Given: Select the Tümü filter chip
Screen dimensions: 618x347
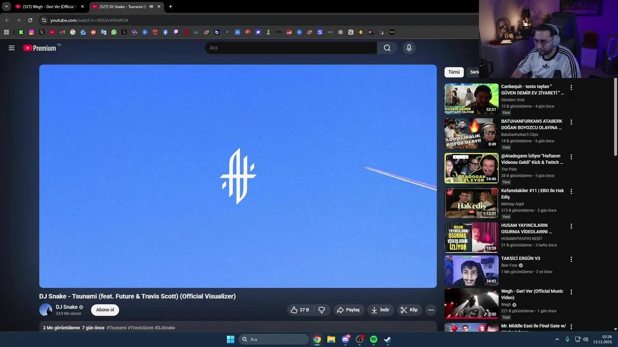Looking at the screenshot, I should 454,72.
